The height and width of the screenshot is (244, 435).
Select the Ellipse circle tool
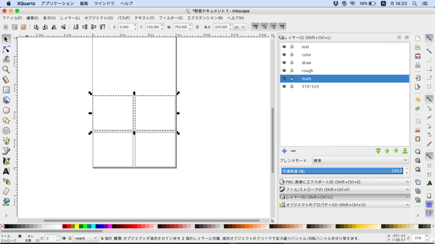pos(6,110)
